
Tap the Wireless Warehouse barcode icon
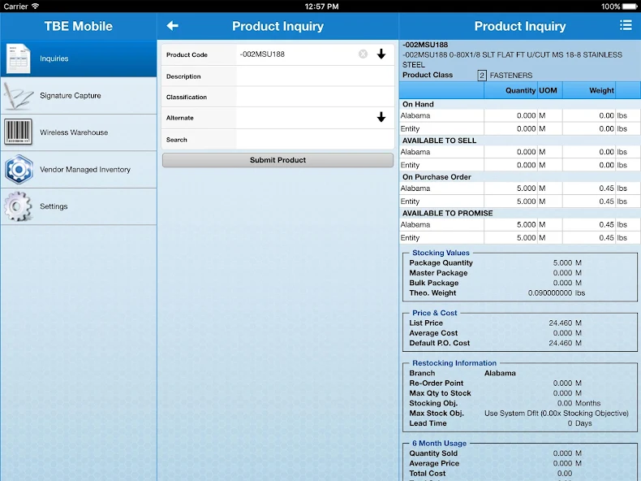18,132
